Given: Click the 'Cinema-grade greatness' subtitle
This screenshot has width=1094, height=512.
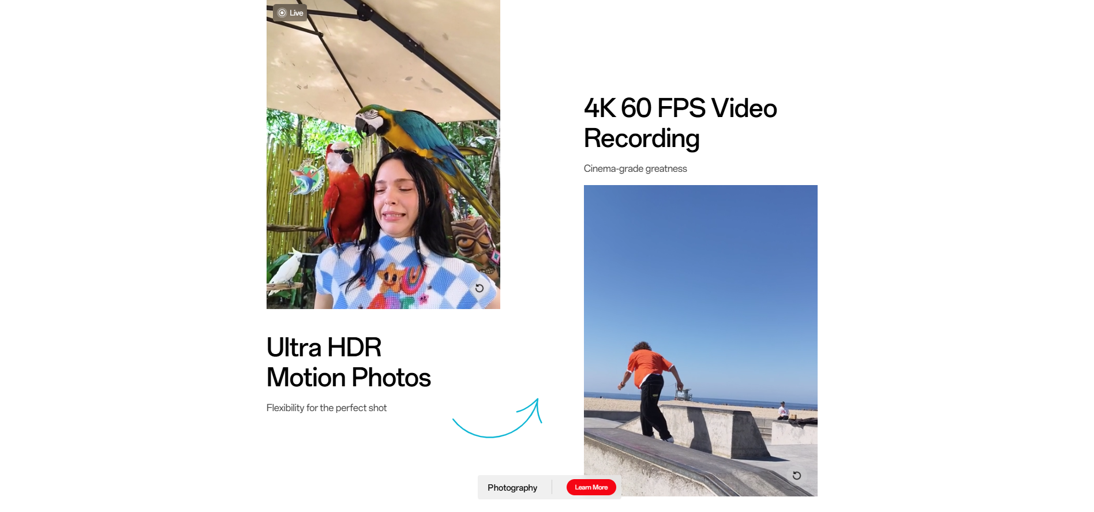Looking at the screenshot, I should 635,168.
